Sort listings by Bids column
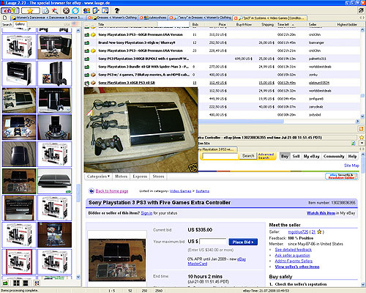 pos(195,25)
